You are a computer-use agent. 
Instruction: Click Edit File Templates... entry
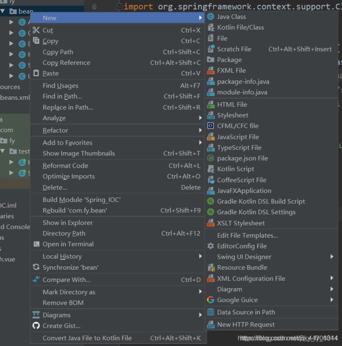point(272,236)
